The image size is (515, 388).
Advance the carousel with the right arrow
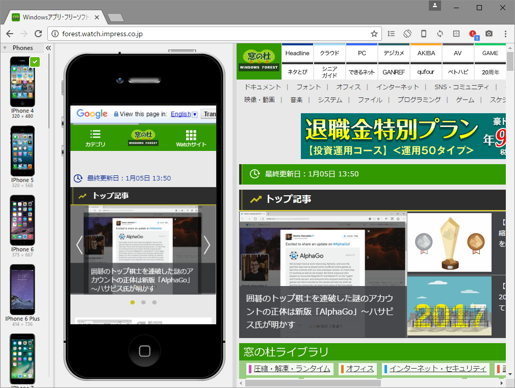coord(207,245)
